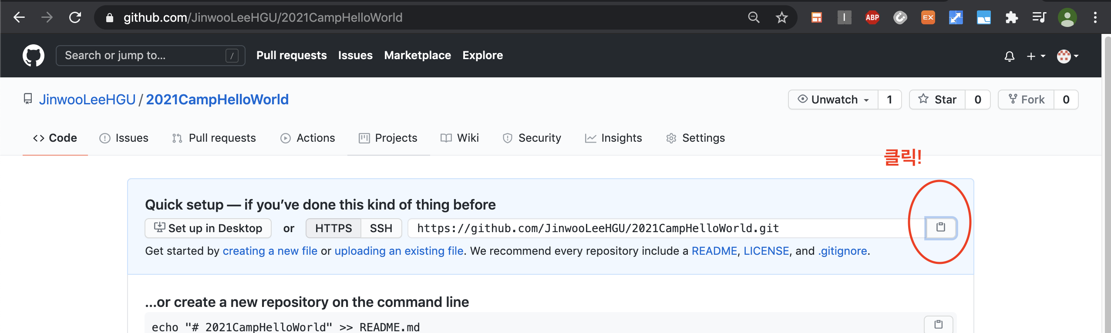Open the gray circular extension icon
1111x333 pixels.
900,17
